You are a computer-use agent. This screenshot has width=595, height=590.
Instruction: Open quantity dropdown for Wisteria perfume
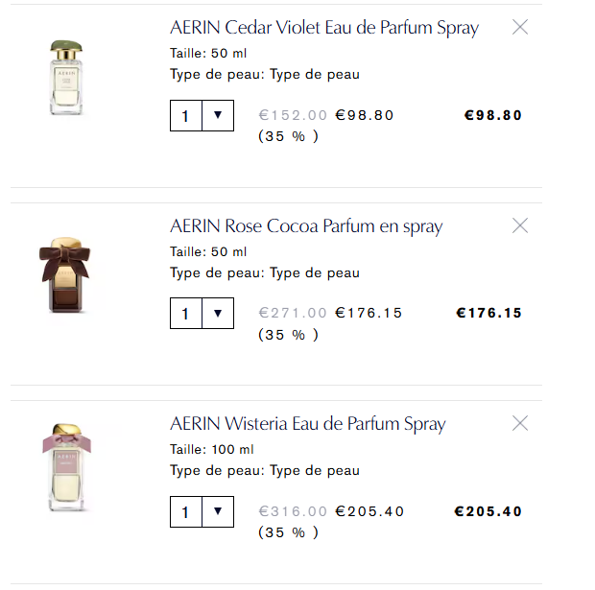pyautogui.click(x=202, y=511)
